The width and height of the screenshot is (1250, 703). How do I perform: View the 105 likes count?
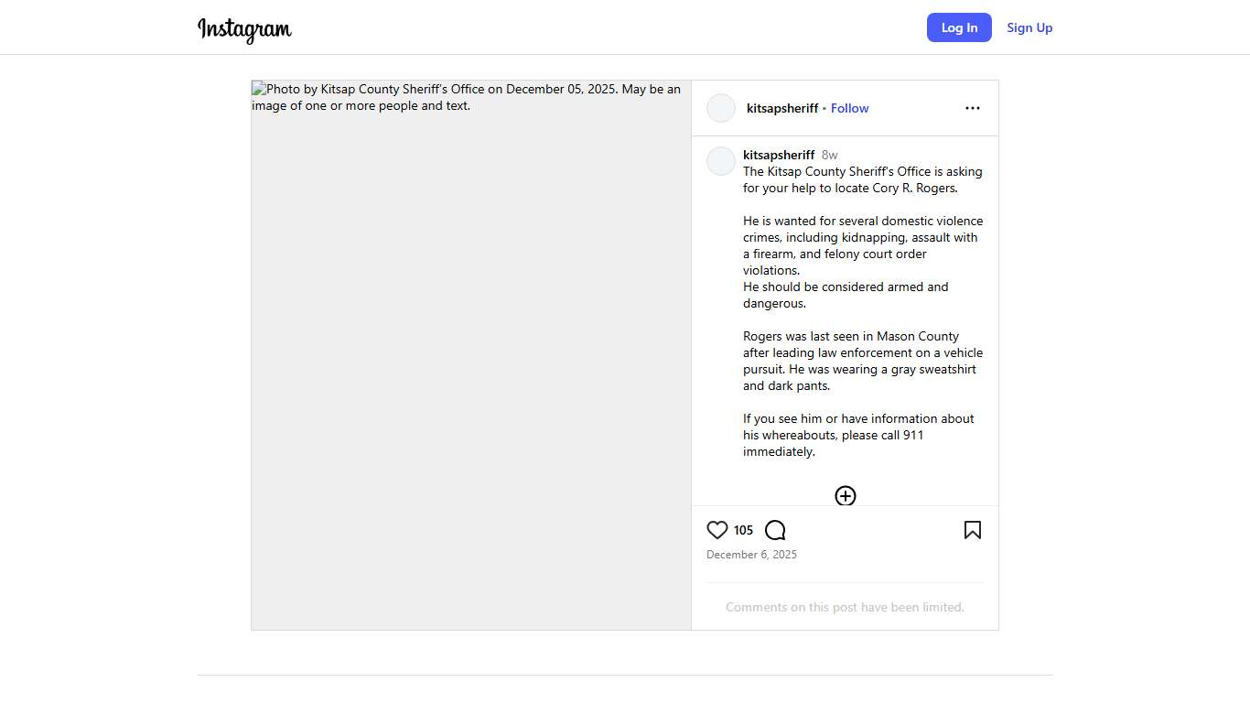[x=743, y=530]
